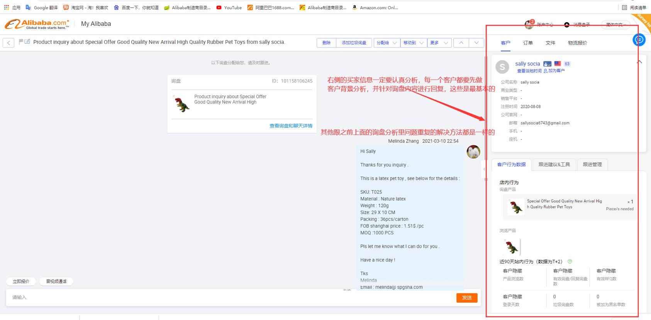Open 查看询盘和聊天详情 link
The width and height of the screenshot is (651, 320).
point(291,126)
